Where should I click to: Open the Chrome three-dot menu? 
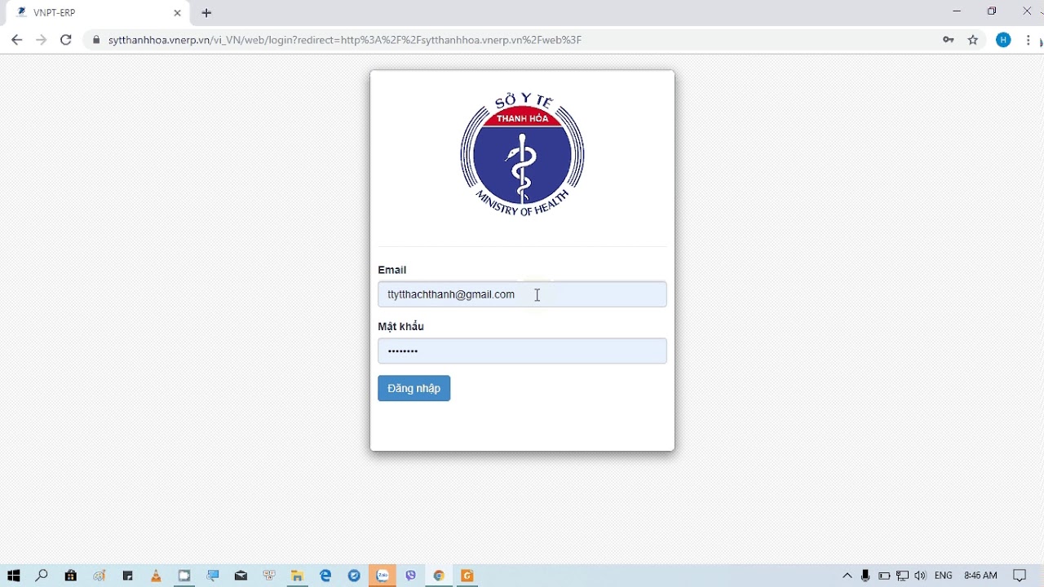coord(1029,40)
